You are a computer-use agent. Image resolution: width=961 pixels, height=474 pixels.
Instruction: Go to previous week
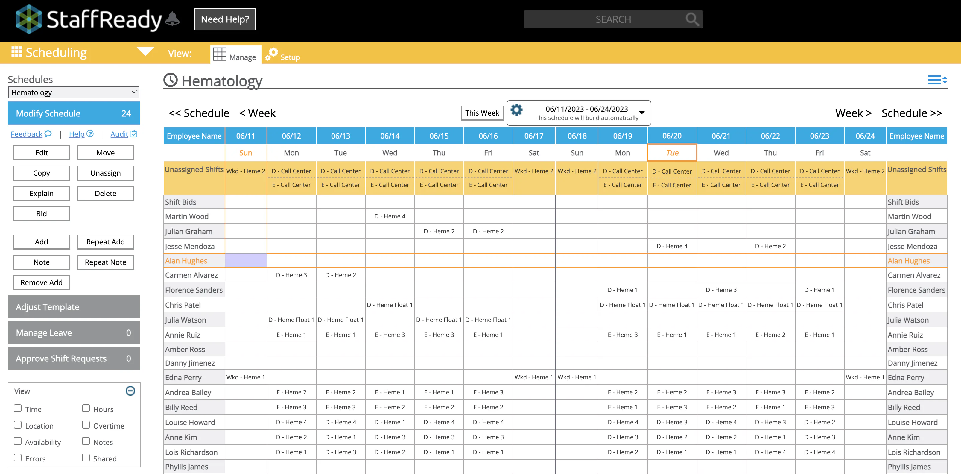point(257,113)
